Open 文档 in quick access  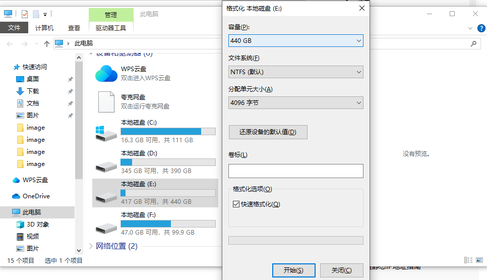(x=33, y=103)
